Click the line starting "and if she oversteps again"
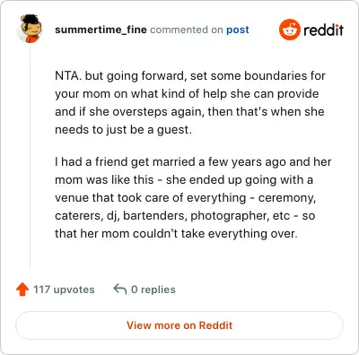Screen dimensions: 359x355 [189, 111]
